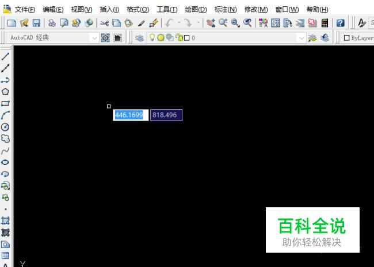The width and height of the screenshot is (374, 267).
Task: Activate the Pan realtime hand
Action: pyautogui.click(x=211, y=23)
